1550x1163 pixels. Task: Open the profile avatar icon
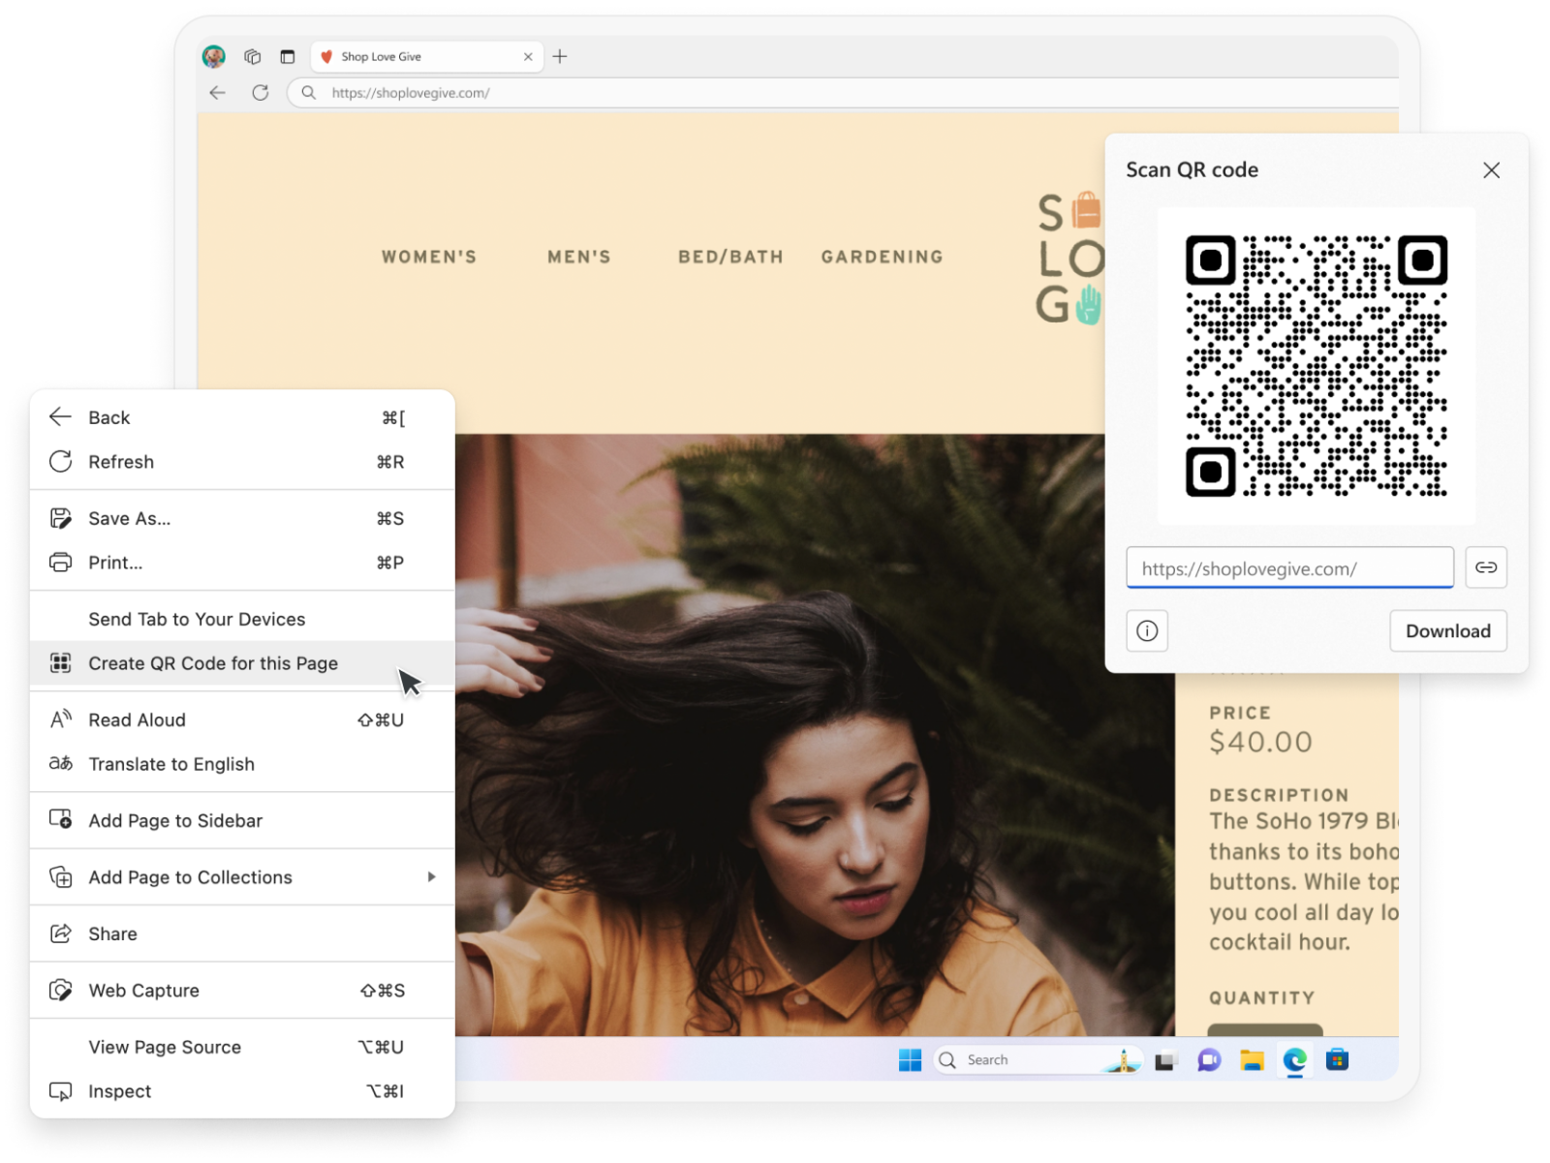click(214, 57)
